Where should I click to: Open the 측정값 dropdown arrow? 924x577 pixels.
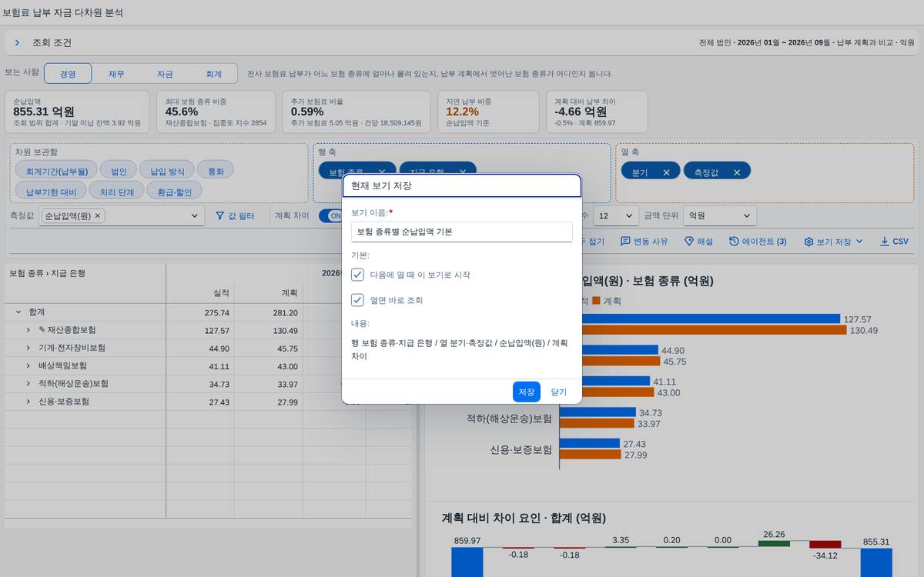(194, 217)
